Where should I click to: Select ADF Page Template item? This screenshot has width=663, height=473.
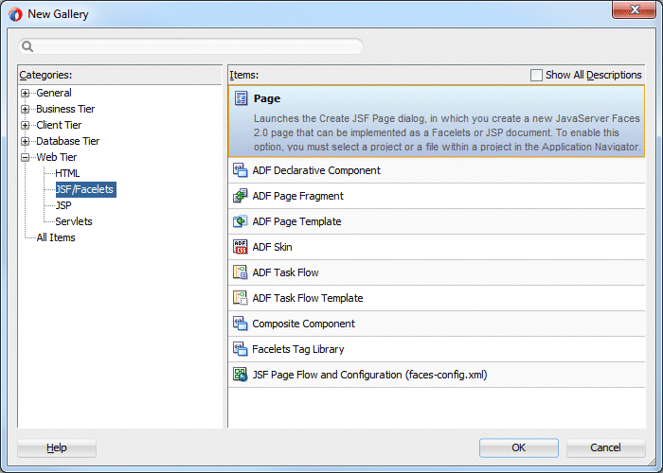coord(437,221)
